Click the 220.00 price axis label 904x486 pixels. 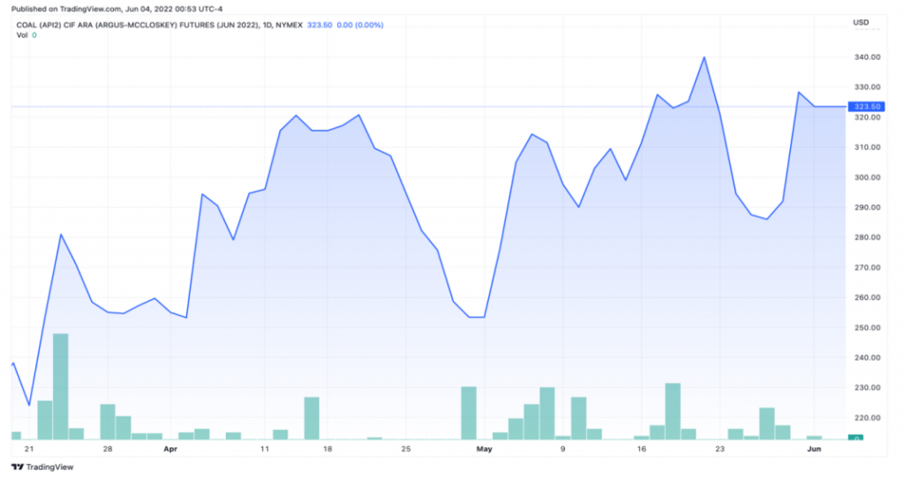pos(867,417)
